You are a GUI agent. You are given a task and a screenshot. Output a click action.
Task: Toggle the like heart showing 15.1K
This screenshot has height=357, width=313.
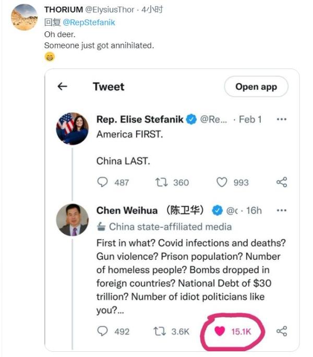(x=220, y=331)
